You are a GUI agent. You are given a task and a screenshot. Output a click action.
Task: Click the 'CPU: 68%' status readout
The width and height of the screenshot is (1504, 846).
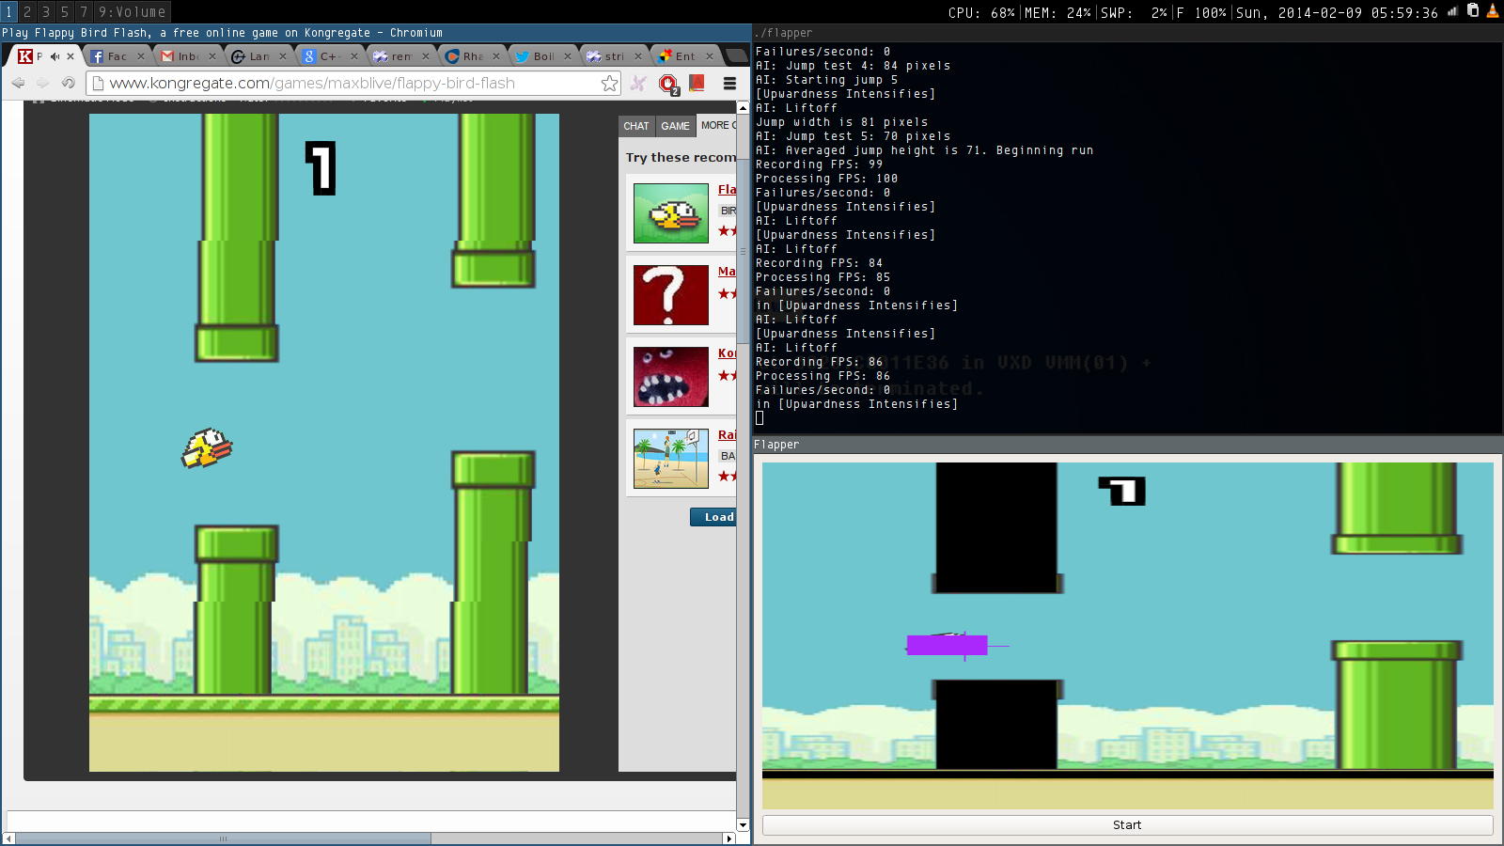[x=981, y=12]
